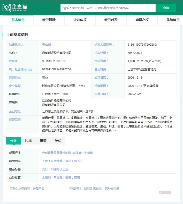183x204 pixels.
Task: Select registrar 上饶市市场监督管理局
Action: pos(142,69)
